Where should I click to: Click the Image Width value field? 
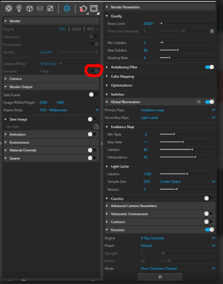(43, 102)
